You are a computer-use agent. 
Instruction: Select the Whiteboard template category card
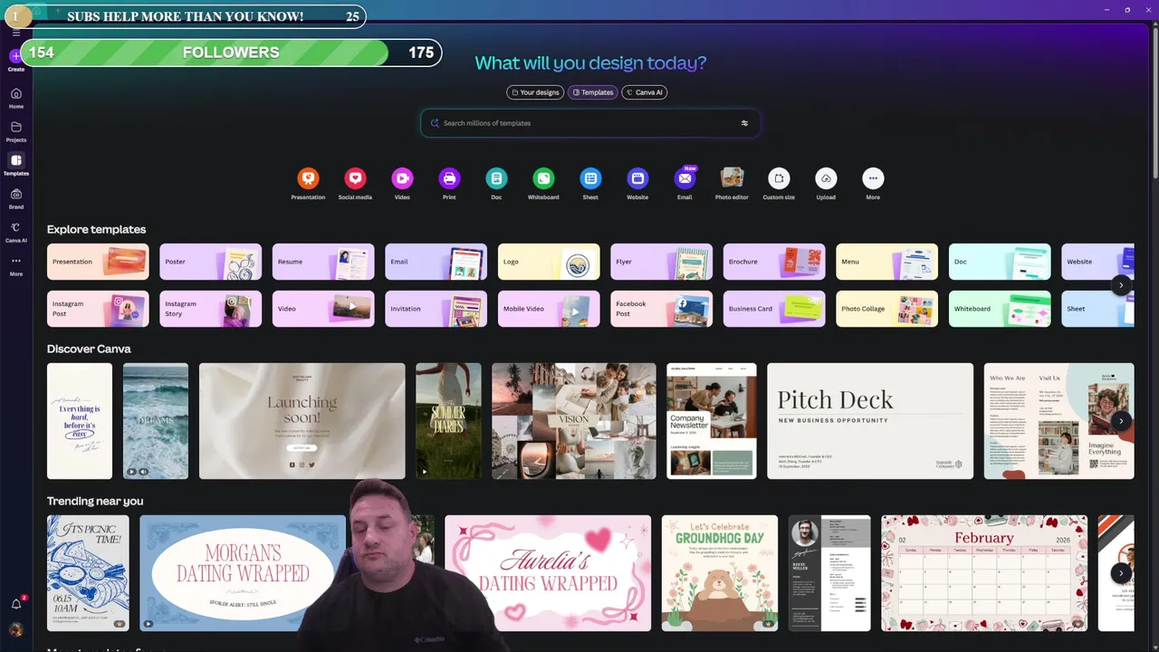tap(1000, 309)
